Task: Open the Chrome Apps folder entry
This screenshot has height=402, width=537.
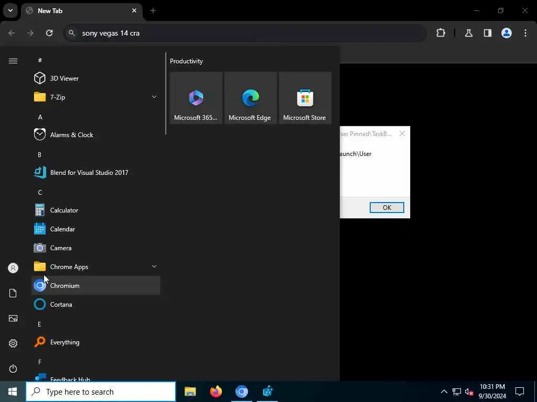Action: [95, 266]
